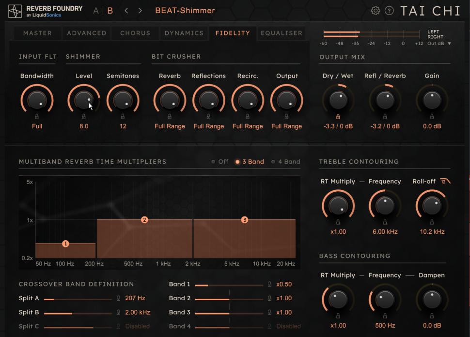Click the previous preset arrow
470x337 pixels.
(x=126, y=10)
